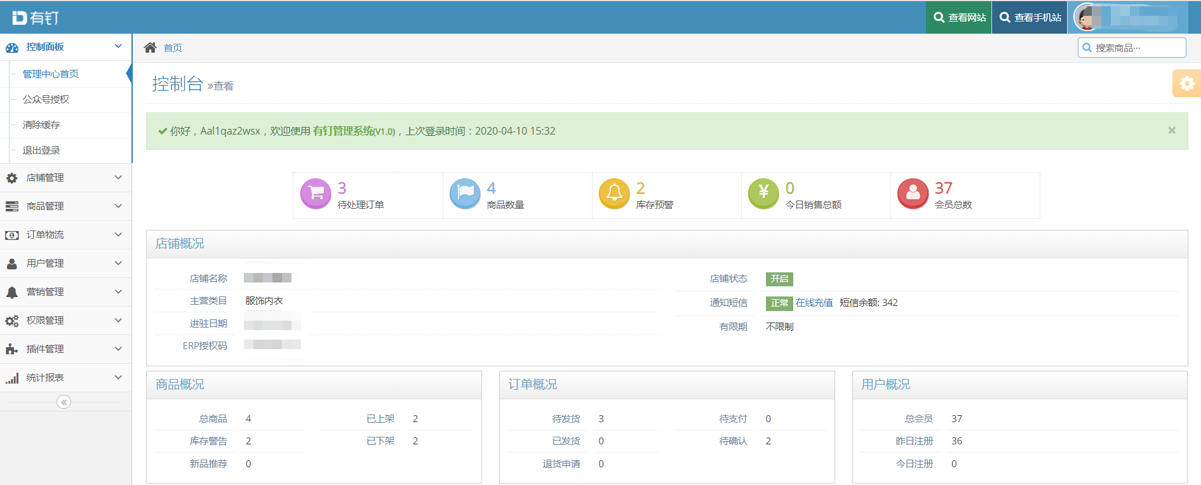1201x485 pixels.
Task: Click the 在线充值 link
Action: click(x=814, y=303)
